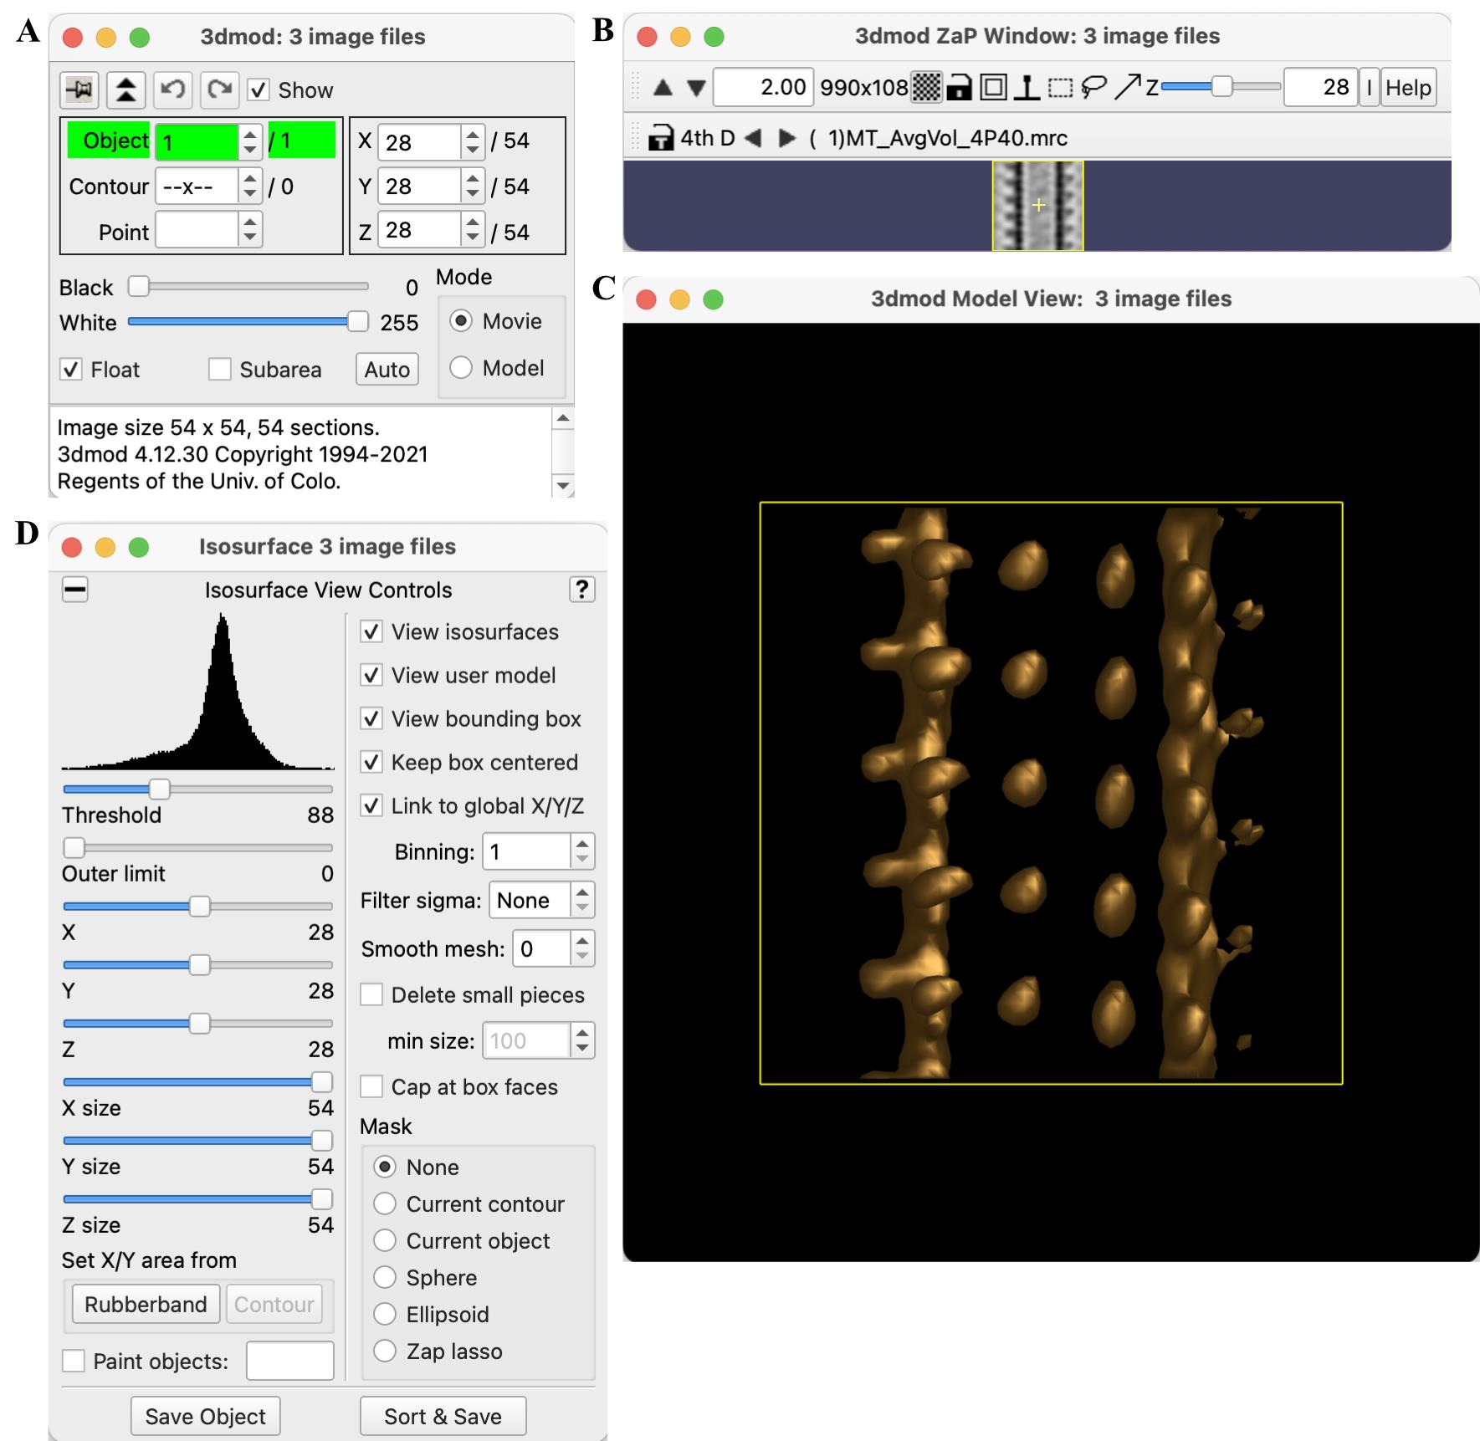Enable Delete small pieces checkbox
1480x1441 pixels.
point(371,994)
